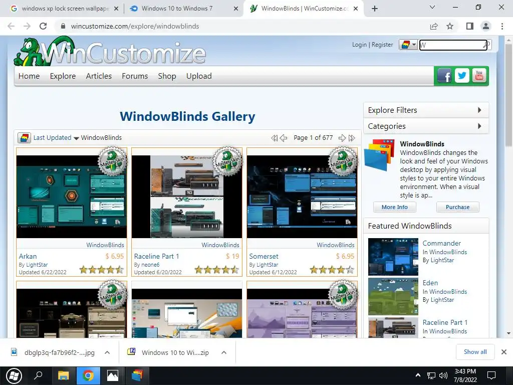Open notification center icon
This screenshot has height=385, width=513.
(491, 376)
